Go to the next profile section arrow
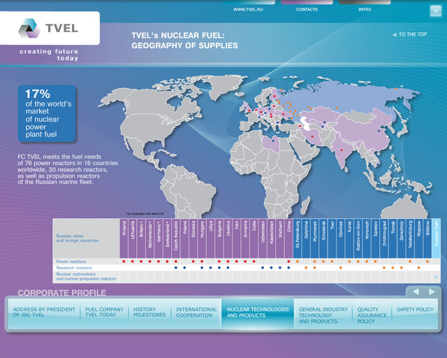 pos(432,292)
